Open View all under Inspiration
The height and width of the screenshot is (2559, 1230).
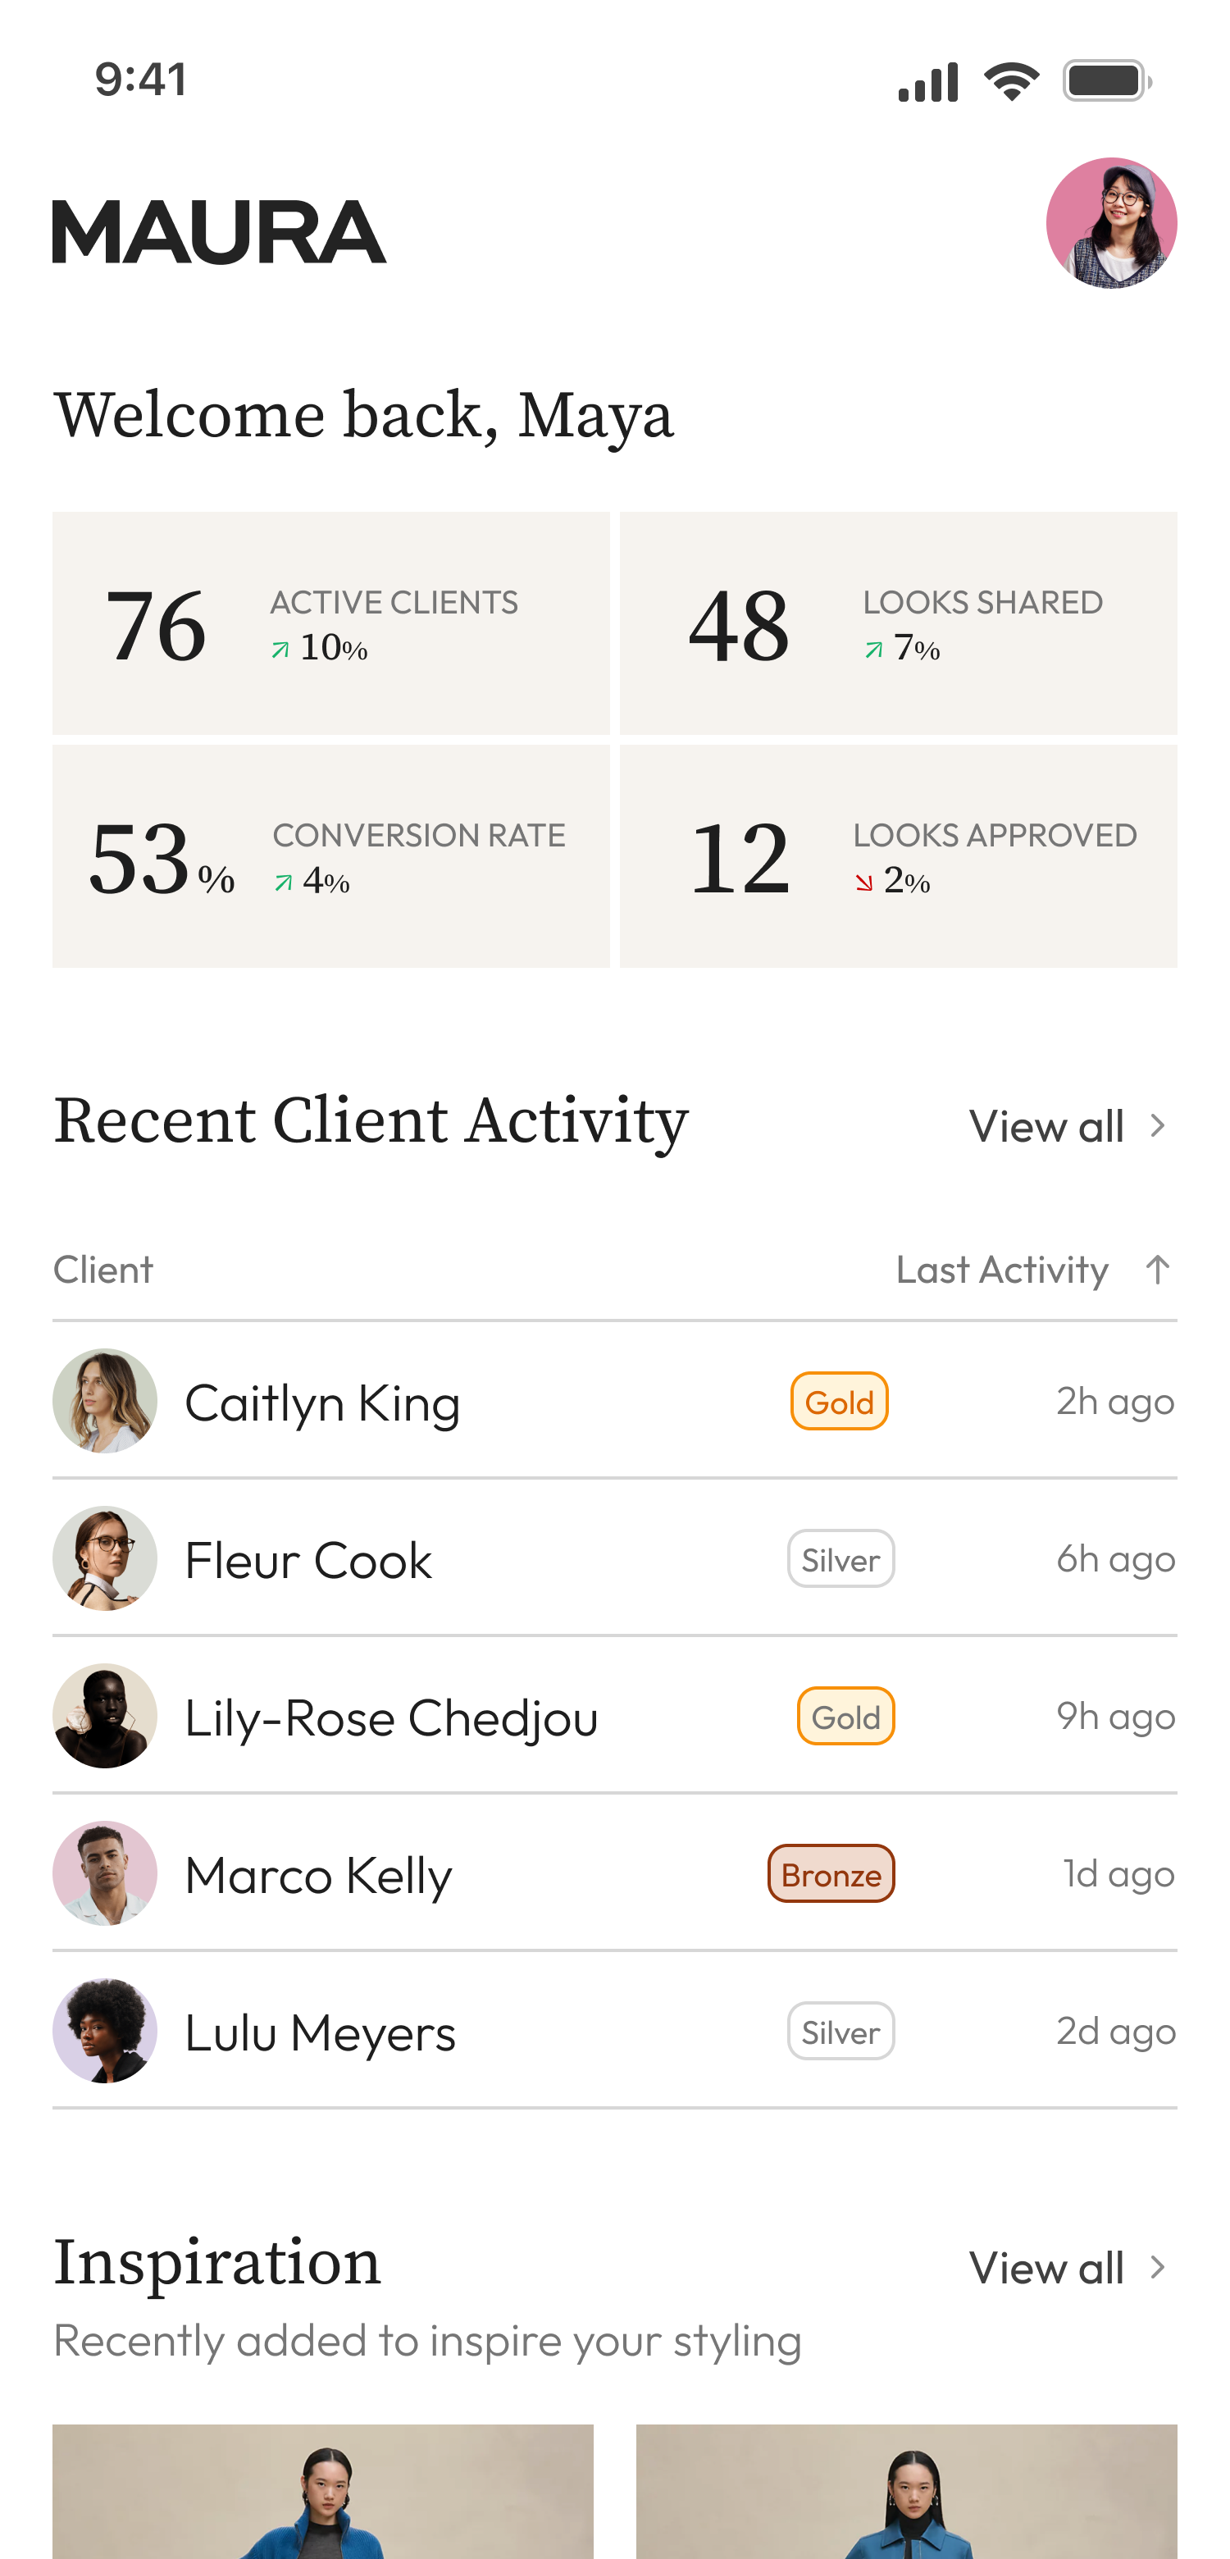click(x=1047, y=2268)
